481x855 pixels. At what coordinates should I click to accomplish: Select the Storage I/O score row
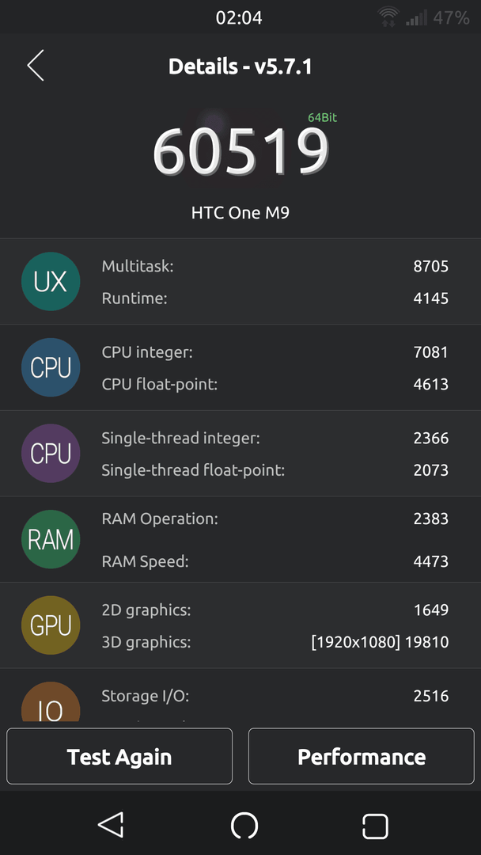[275, 696]
